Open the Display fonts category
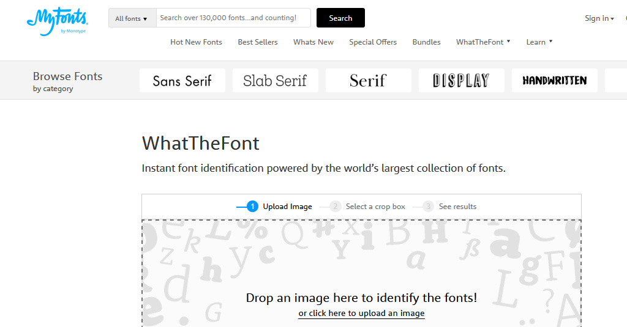This screenshot has height=327, width=627. tap(462, 81)
